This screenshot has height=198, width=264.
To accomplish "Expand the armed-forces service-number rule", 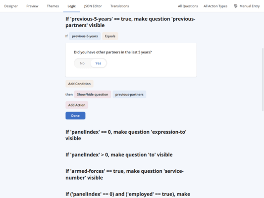I will tap(124, 174).
